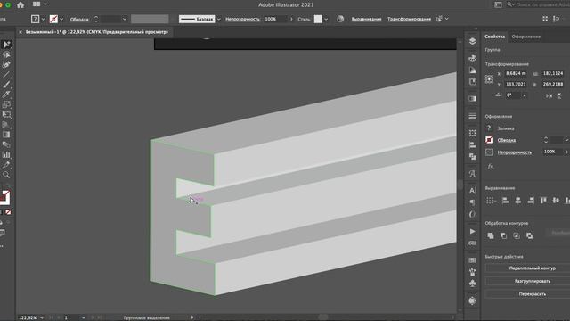Click stroke swatch beside Обводка in Properties
570x321 pixels.
point(489,140)
